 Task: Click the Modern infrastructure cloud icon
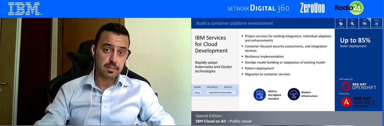pyautogui.click(x=293, y=94)
